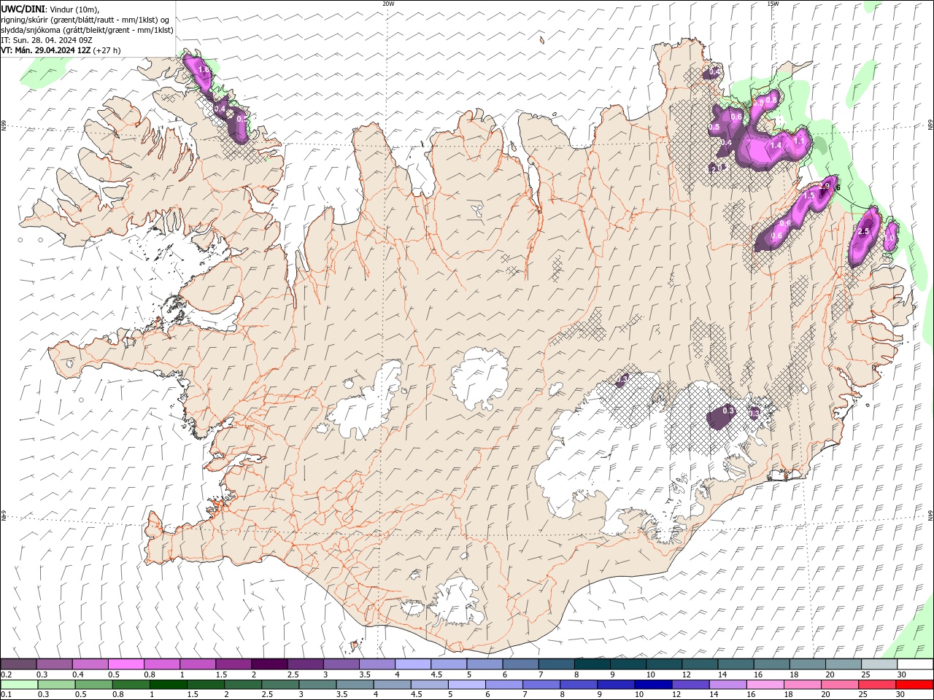Pick the 10 swatch in the snow legend
The width and height of the screenshot is (934, 700).
tap(664, 664)
